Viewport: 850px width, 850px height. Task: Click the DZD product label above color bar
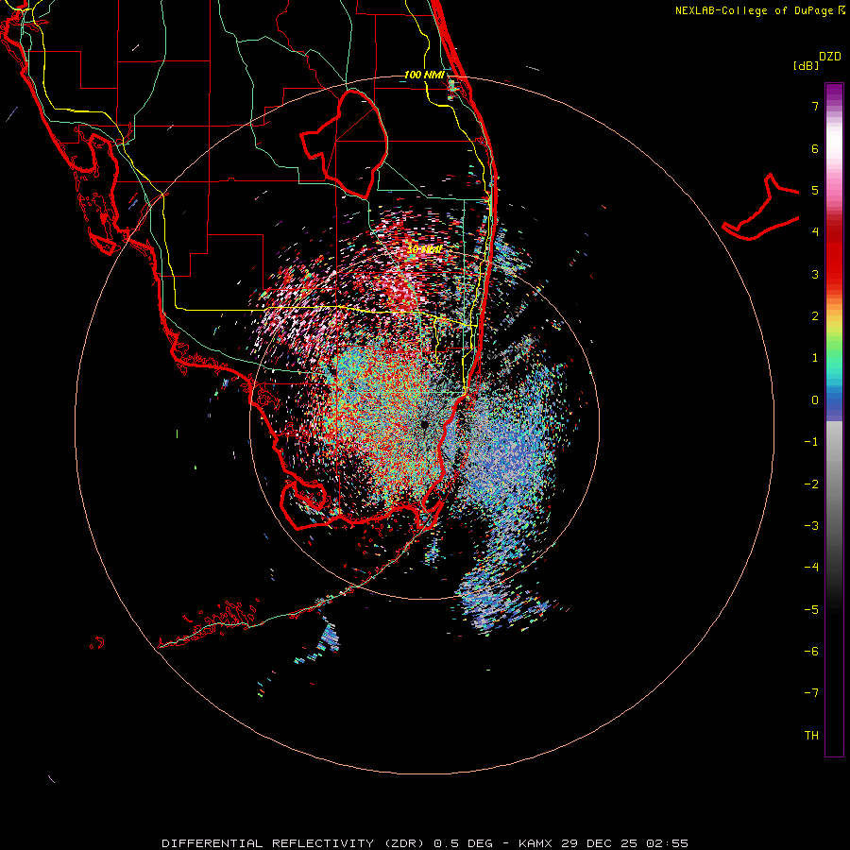(x=830, y=57)
